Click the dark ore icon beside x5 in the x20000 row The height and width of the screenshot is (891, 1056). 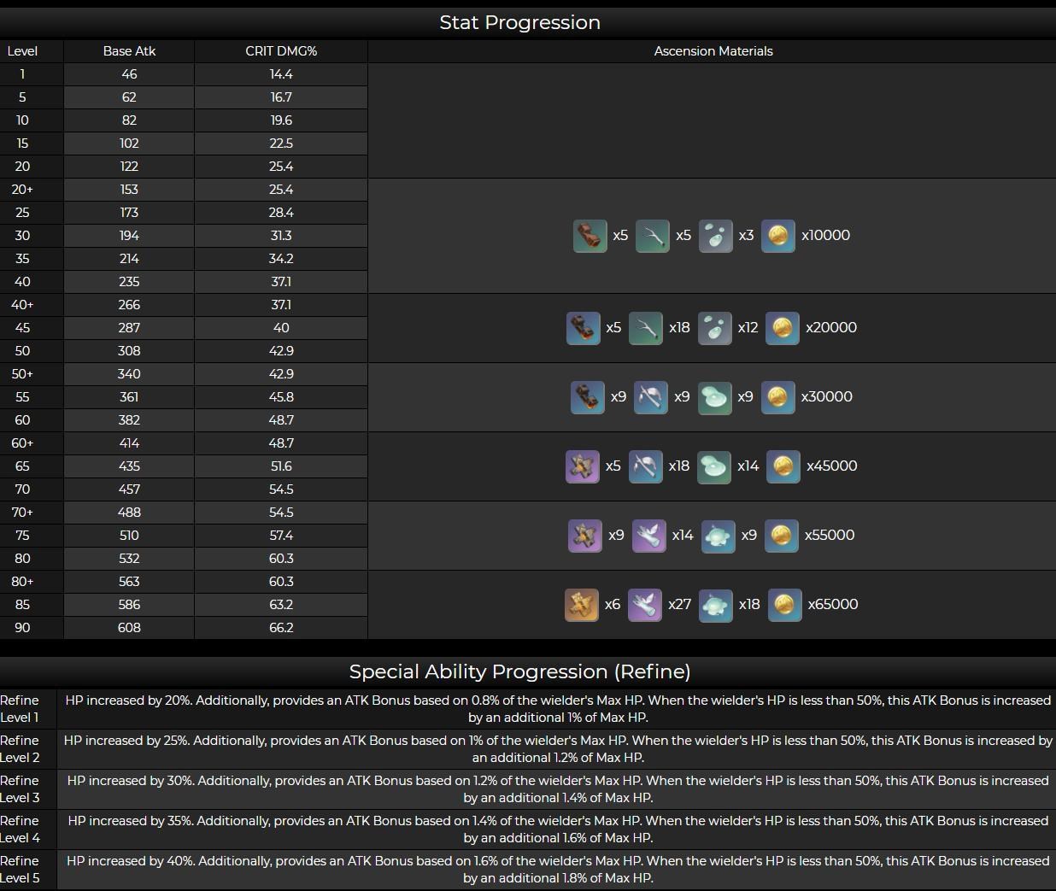coord(584,328)
